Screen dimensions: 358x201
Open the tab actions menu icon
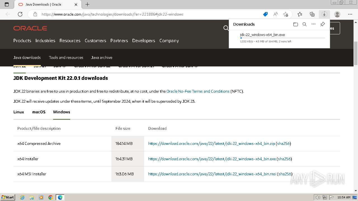click(x=7, y=4)
